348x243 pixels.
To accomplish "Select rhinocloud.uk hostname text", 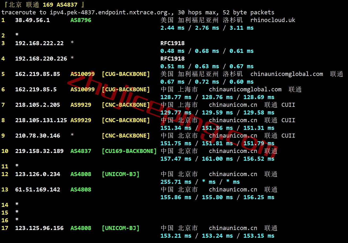I will 273,20.
